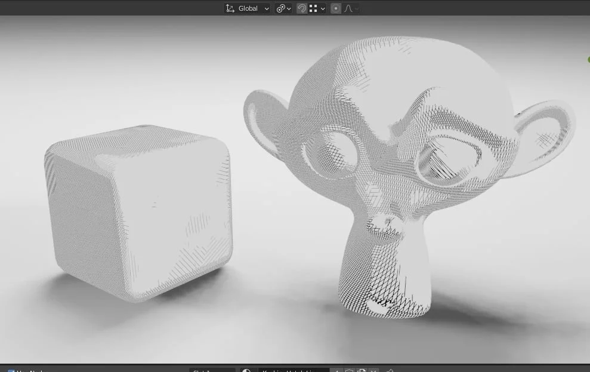Open the Global transform orientation dropdown
Screen dimensions: 590x372
coord(251,8)
